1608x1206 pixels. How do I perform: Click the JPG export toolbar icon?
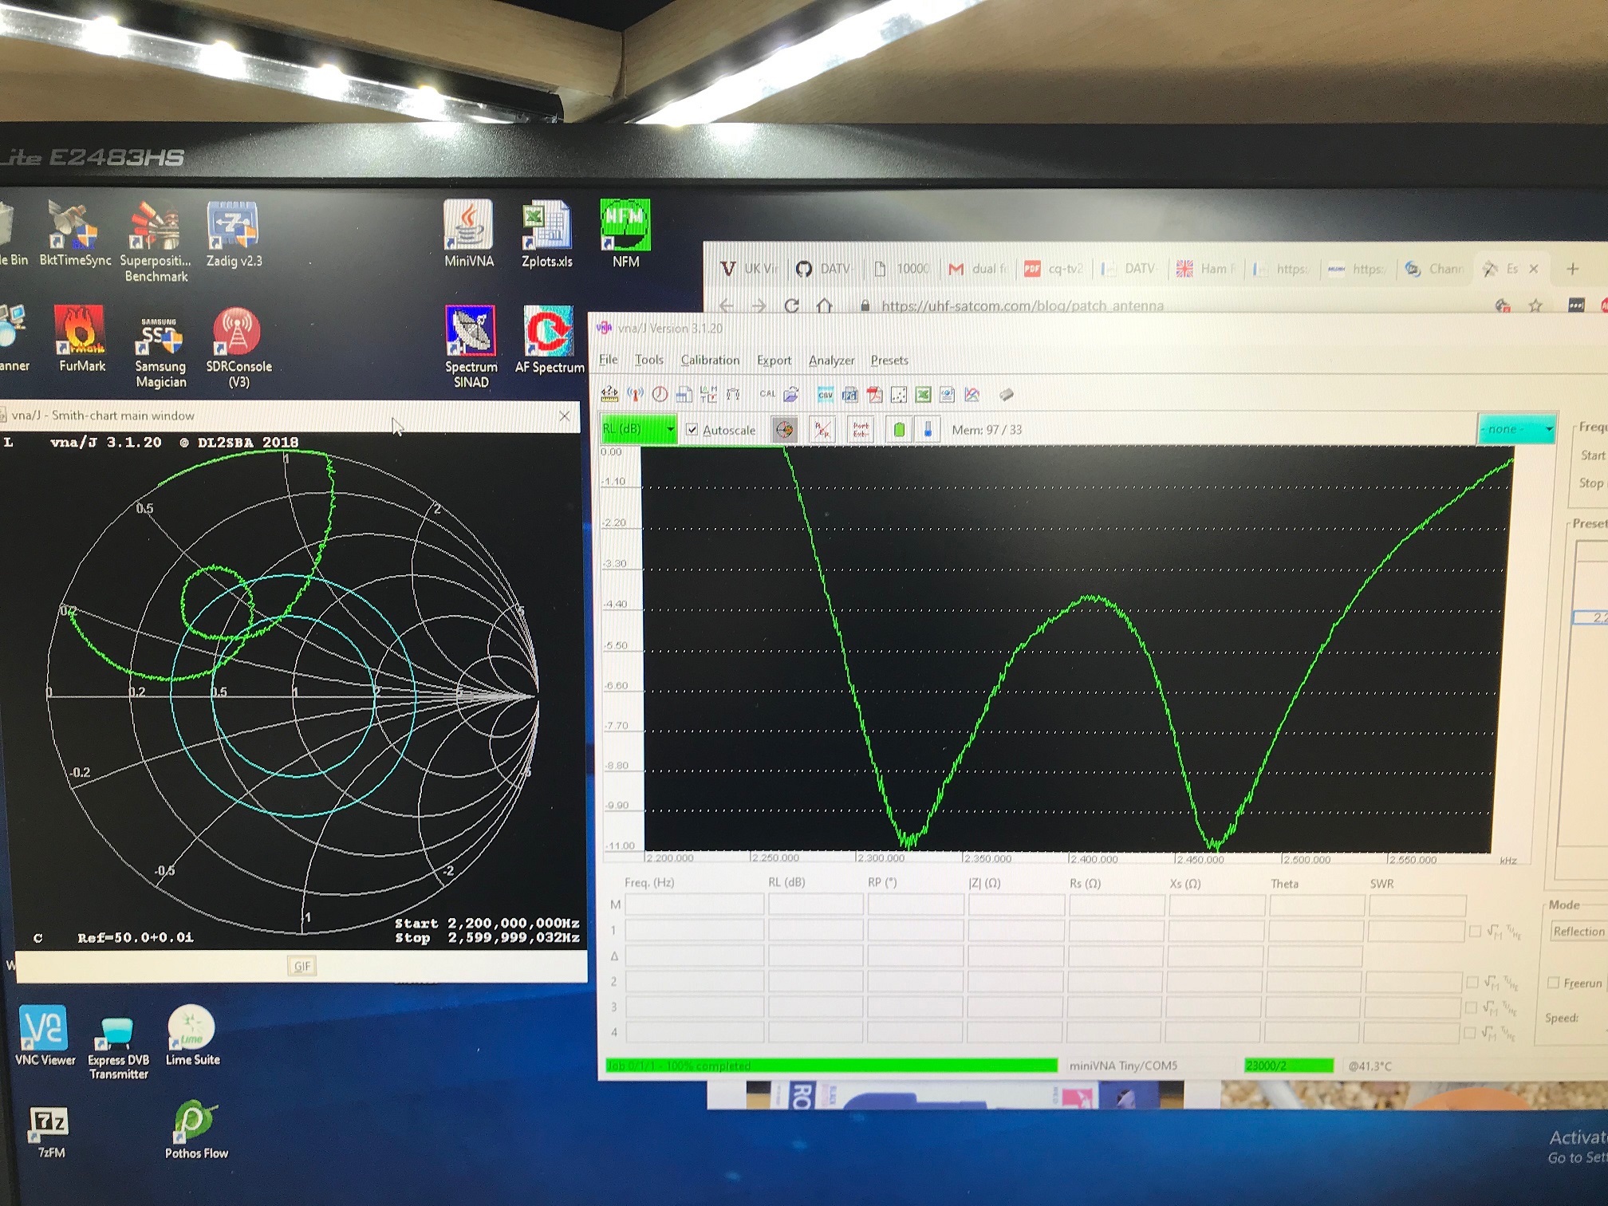849,395
